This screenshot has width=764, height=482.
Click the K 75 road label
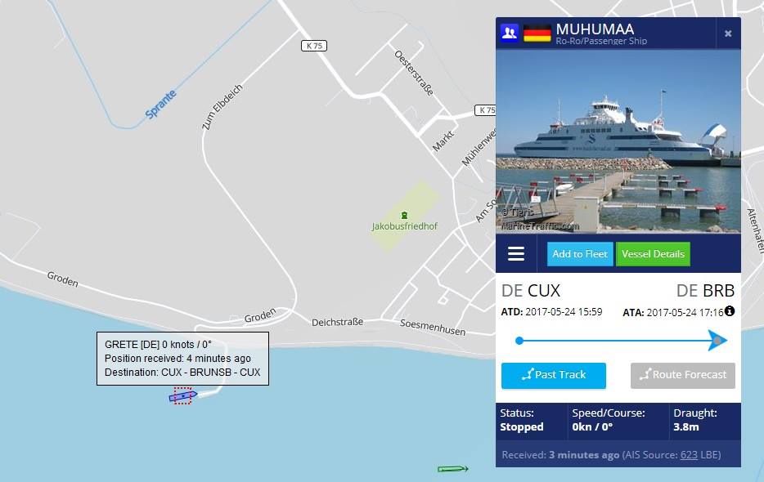point(314,46)
